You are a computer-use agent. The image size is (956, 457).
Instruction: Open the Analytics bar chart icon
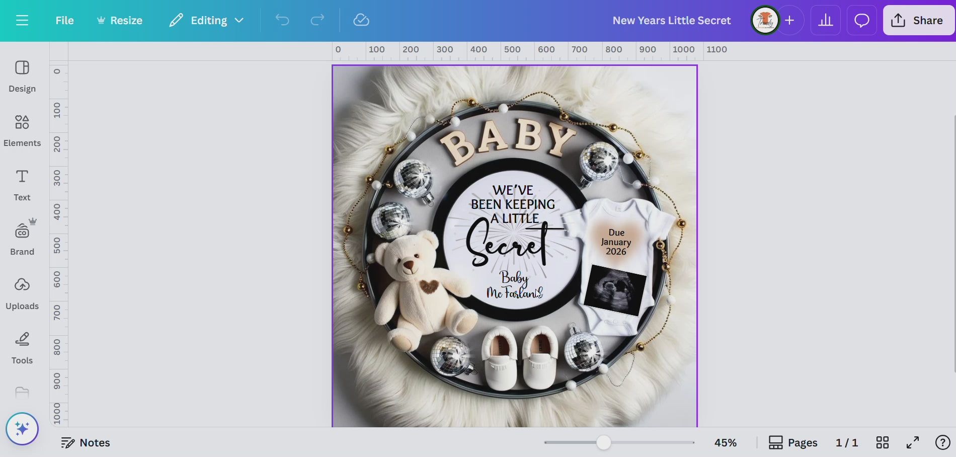pyautogui.click(x=825, y=21)
